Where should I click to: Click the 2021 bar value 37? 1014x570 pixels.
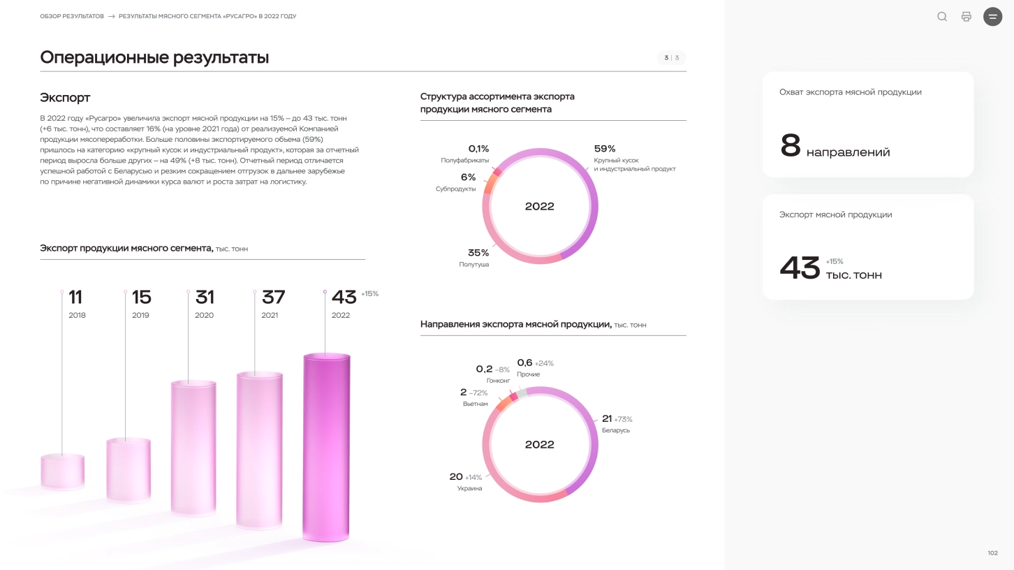tap(273, 298)
